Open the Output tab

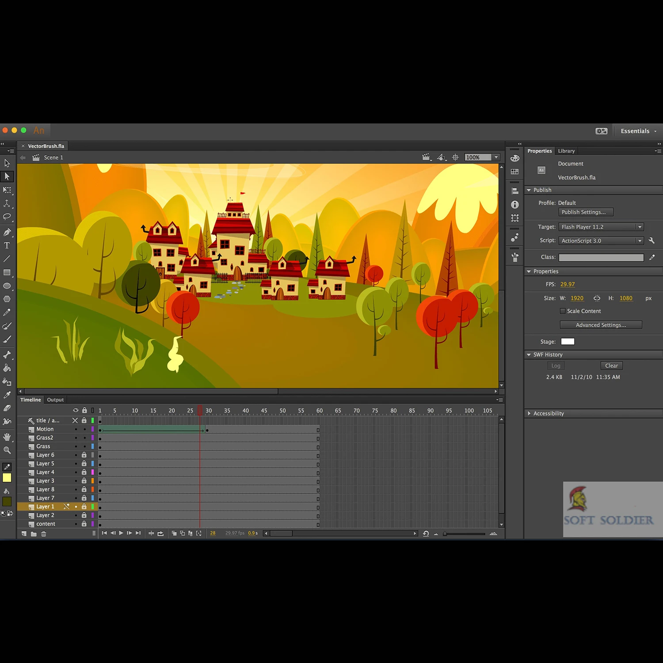pos(55,400)
